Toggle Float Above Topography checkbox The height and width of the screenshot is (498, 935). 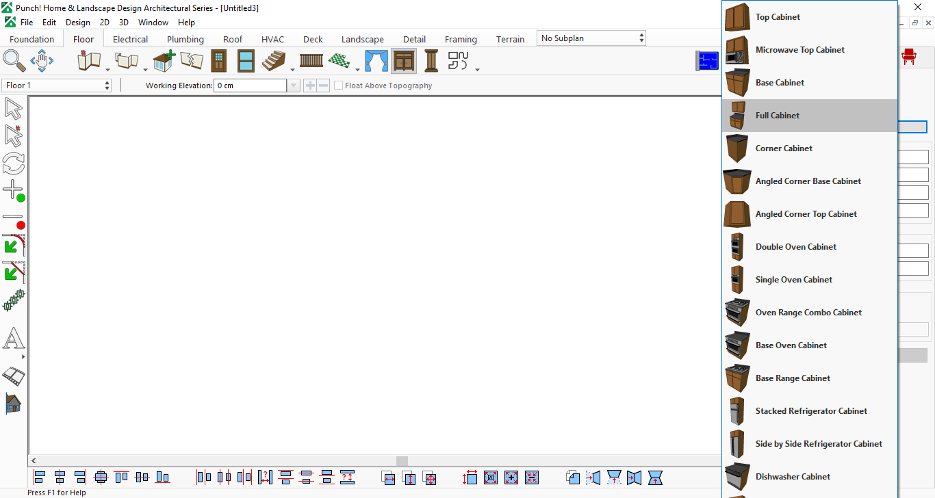339,86
